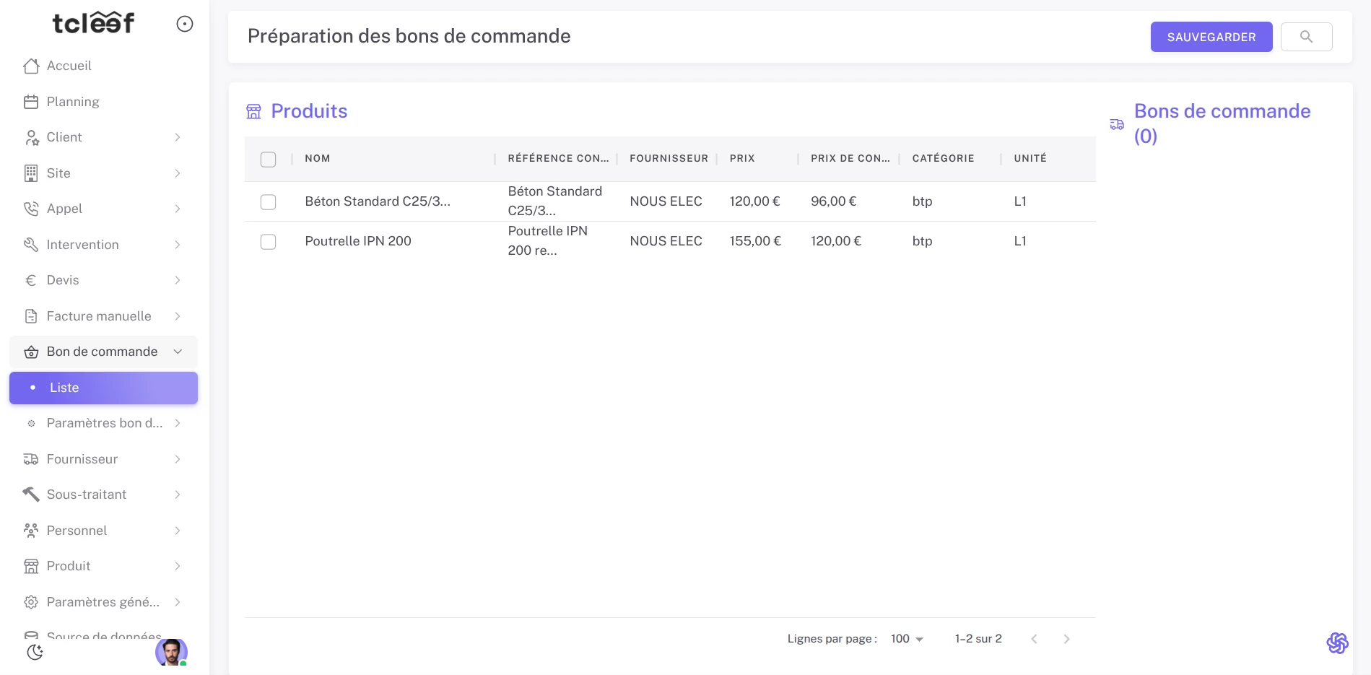This screenshot has width=1371, height=675.
Task: Open the AI assistant icon at bottom right
Action: pos(1337,643)
